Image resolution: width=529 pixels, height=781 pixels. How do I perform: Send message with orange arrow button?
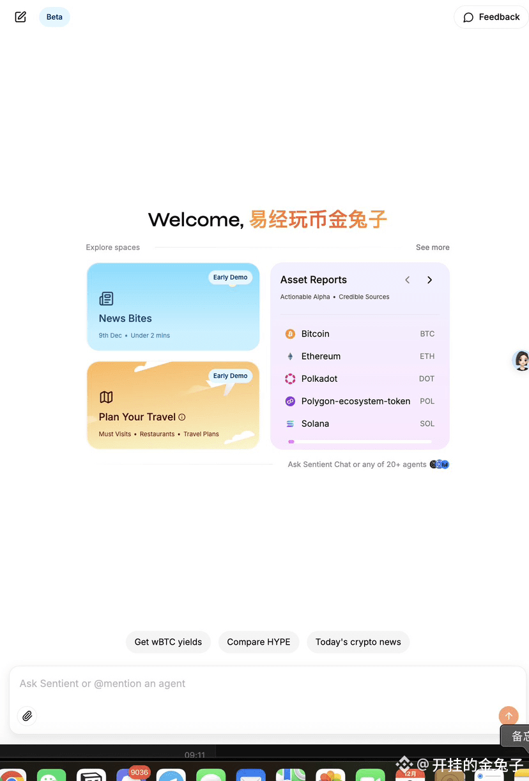pos(509,716)
